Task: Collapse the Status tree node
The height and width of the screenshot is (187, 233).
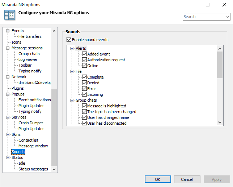Action: pos(8,158)
